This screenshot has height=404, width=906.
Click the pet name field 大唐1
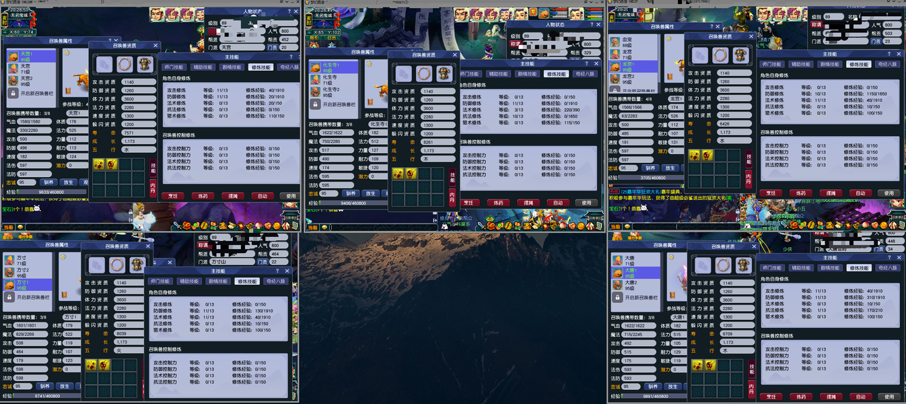coord(678,317)
